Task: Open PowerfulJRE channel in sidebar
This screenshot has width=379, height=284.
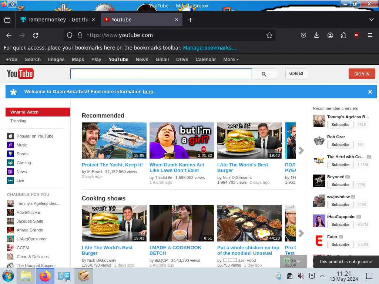Action: point(28,212)
